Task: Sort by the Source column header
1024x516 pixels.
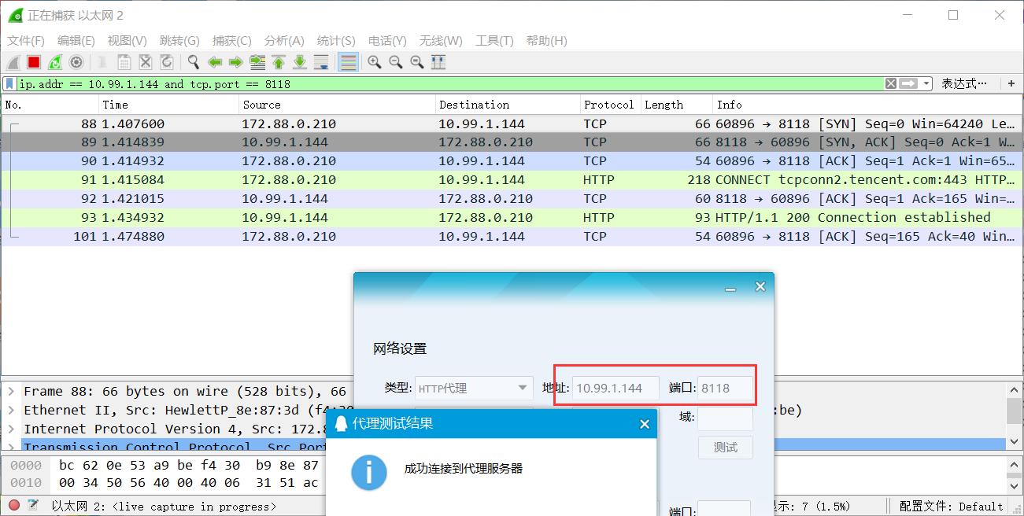Action: pos(337,105)
